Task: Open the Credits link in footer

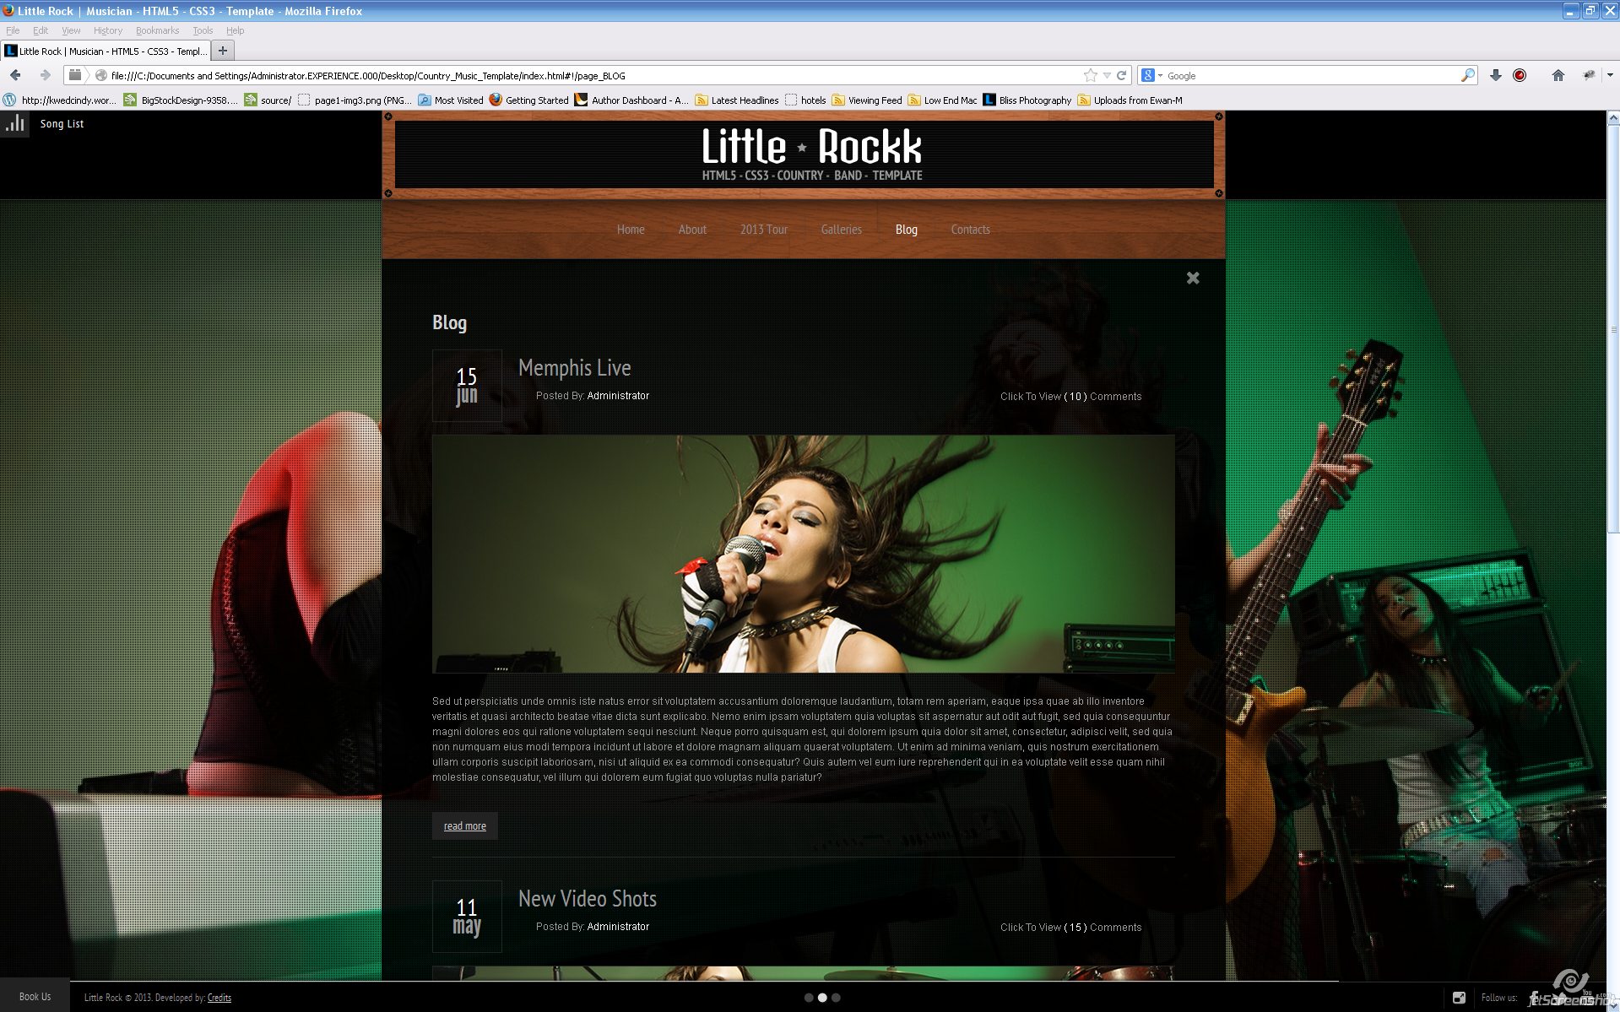Action: 219,998
